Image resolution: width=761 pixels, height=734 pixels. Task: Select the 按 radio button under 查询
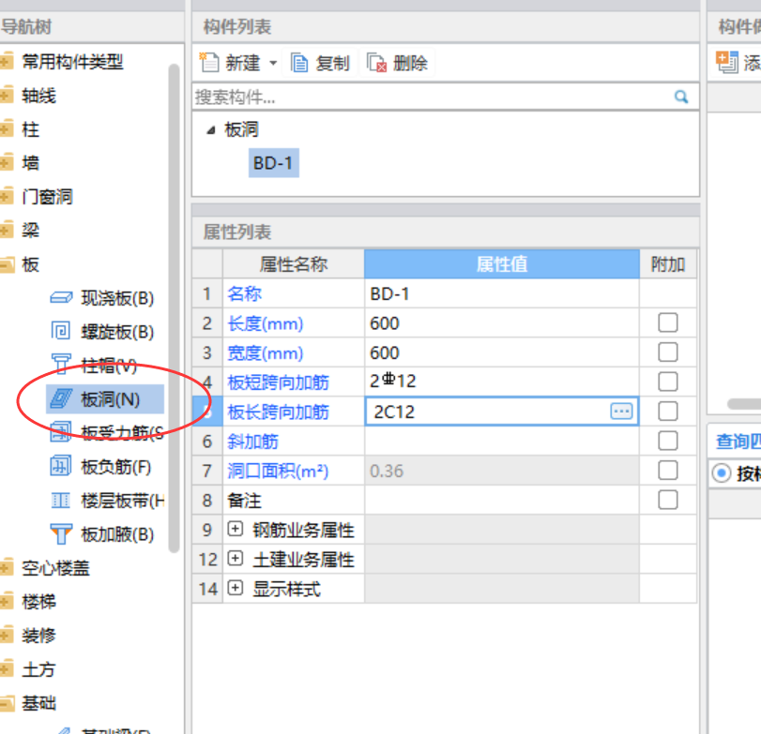click(722, 472)
